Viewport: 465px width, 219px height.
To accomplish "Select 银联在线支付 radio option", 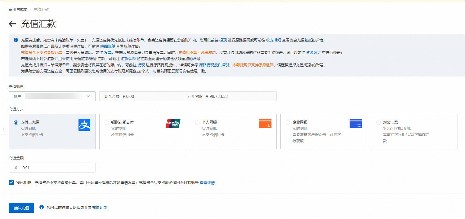I will point(107,122).
